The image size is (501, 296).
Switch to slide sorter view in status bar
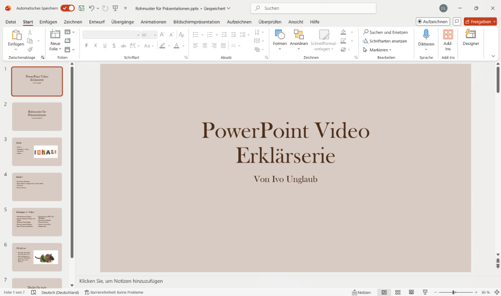pos(397,292)
